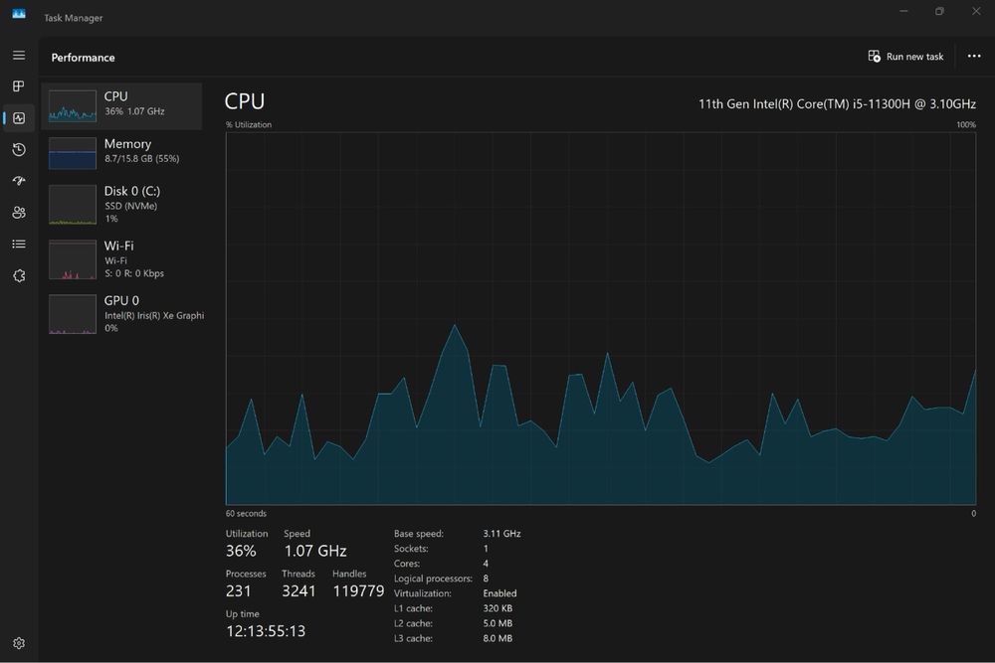The image size is (995, 663).
Task: Click the Task Manager window title text
Action: click(73, 18)
